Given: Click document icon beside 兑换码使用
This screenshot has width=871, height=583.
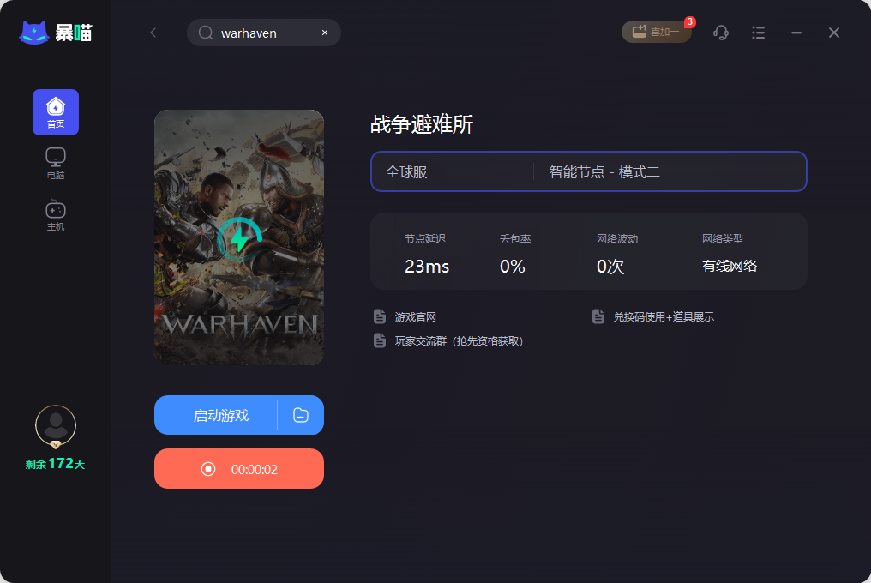Looking at the screenshot, I should 598,316.
